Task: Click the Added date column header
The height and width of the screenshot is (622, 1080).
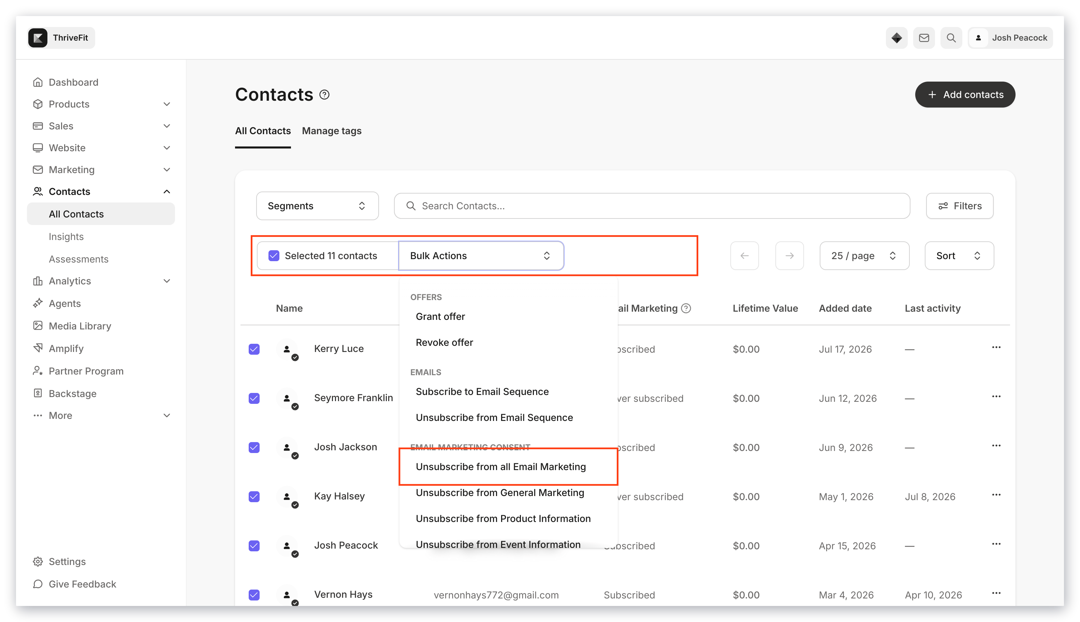Action: tap(845, 308)
